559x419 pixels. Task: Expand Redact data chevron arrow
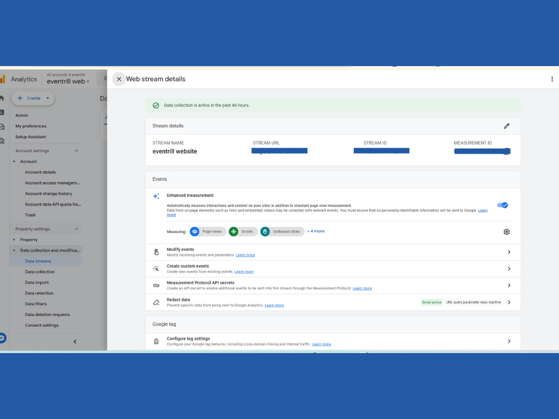[509, 302]
